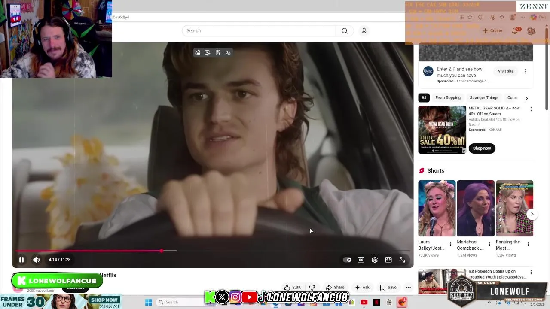The height and width of the screenshot is (309, 550).
Task: Pause the video playback
Action: coord(21,260)
